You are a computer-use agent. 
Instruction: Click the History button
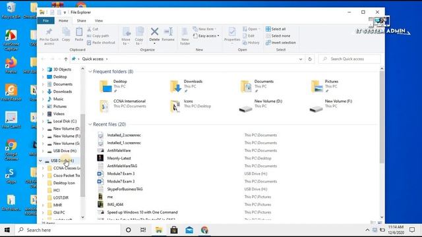(251, 43)
